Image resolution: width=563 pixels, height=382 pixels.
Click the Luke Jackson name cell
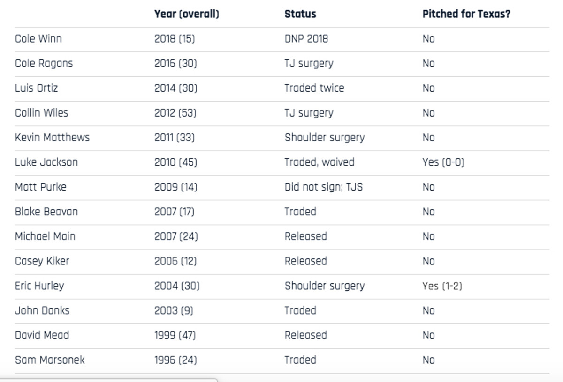46,162
